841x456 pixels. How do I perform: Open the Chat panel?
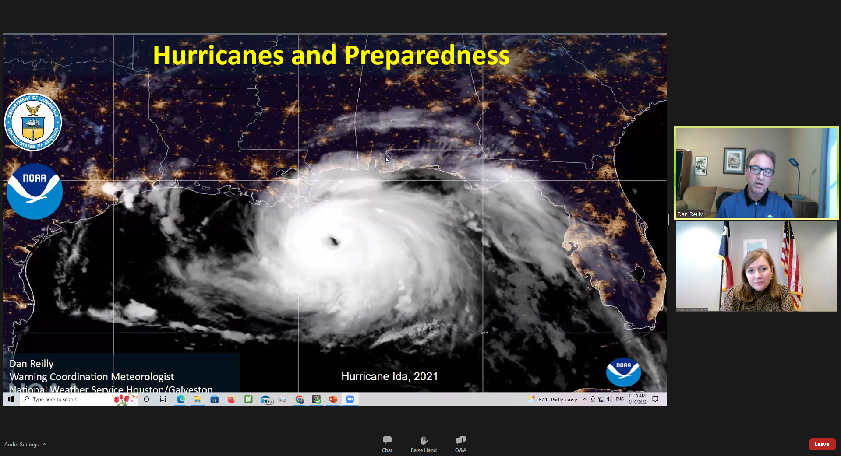(x=387, y=444)
